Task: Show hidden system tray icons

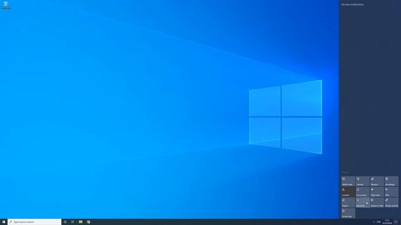Action: point(374,222)
